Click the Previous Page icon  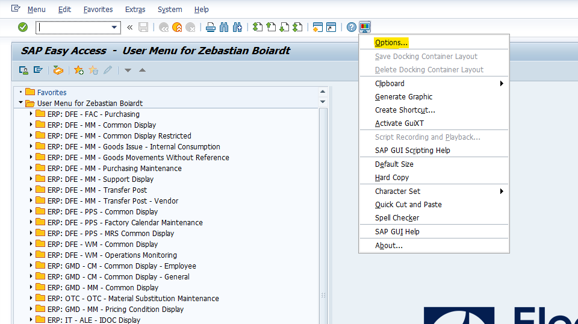click(271, 27)
